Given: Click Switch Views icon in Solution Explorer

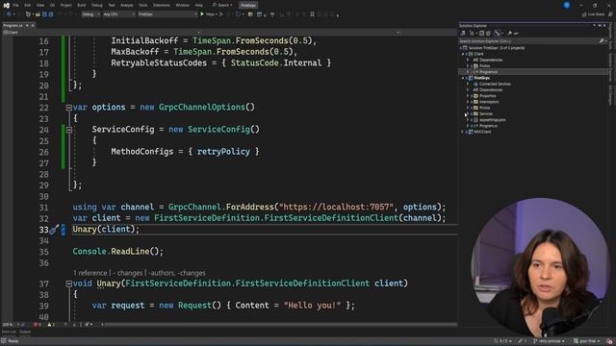Looking at the screenshot, I should coord(463,34).
